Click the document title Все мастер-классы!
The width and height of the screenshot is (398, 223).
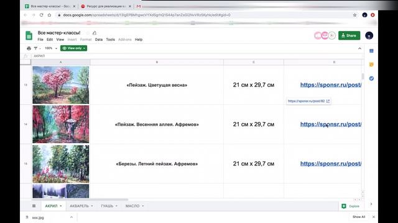click(59, 33)
